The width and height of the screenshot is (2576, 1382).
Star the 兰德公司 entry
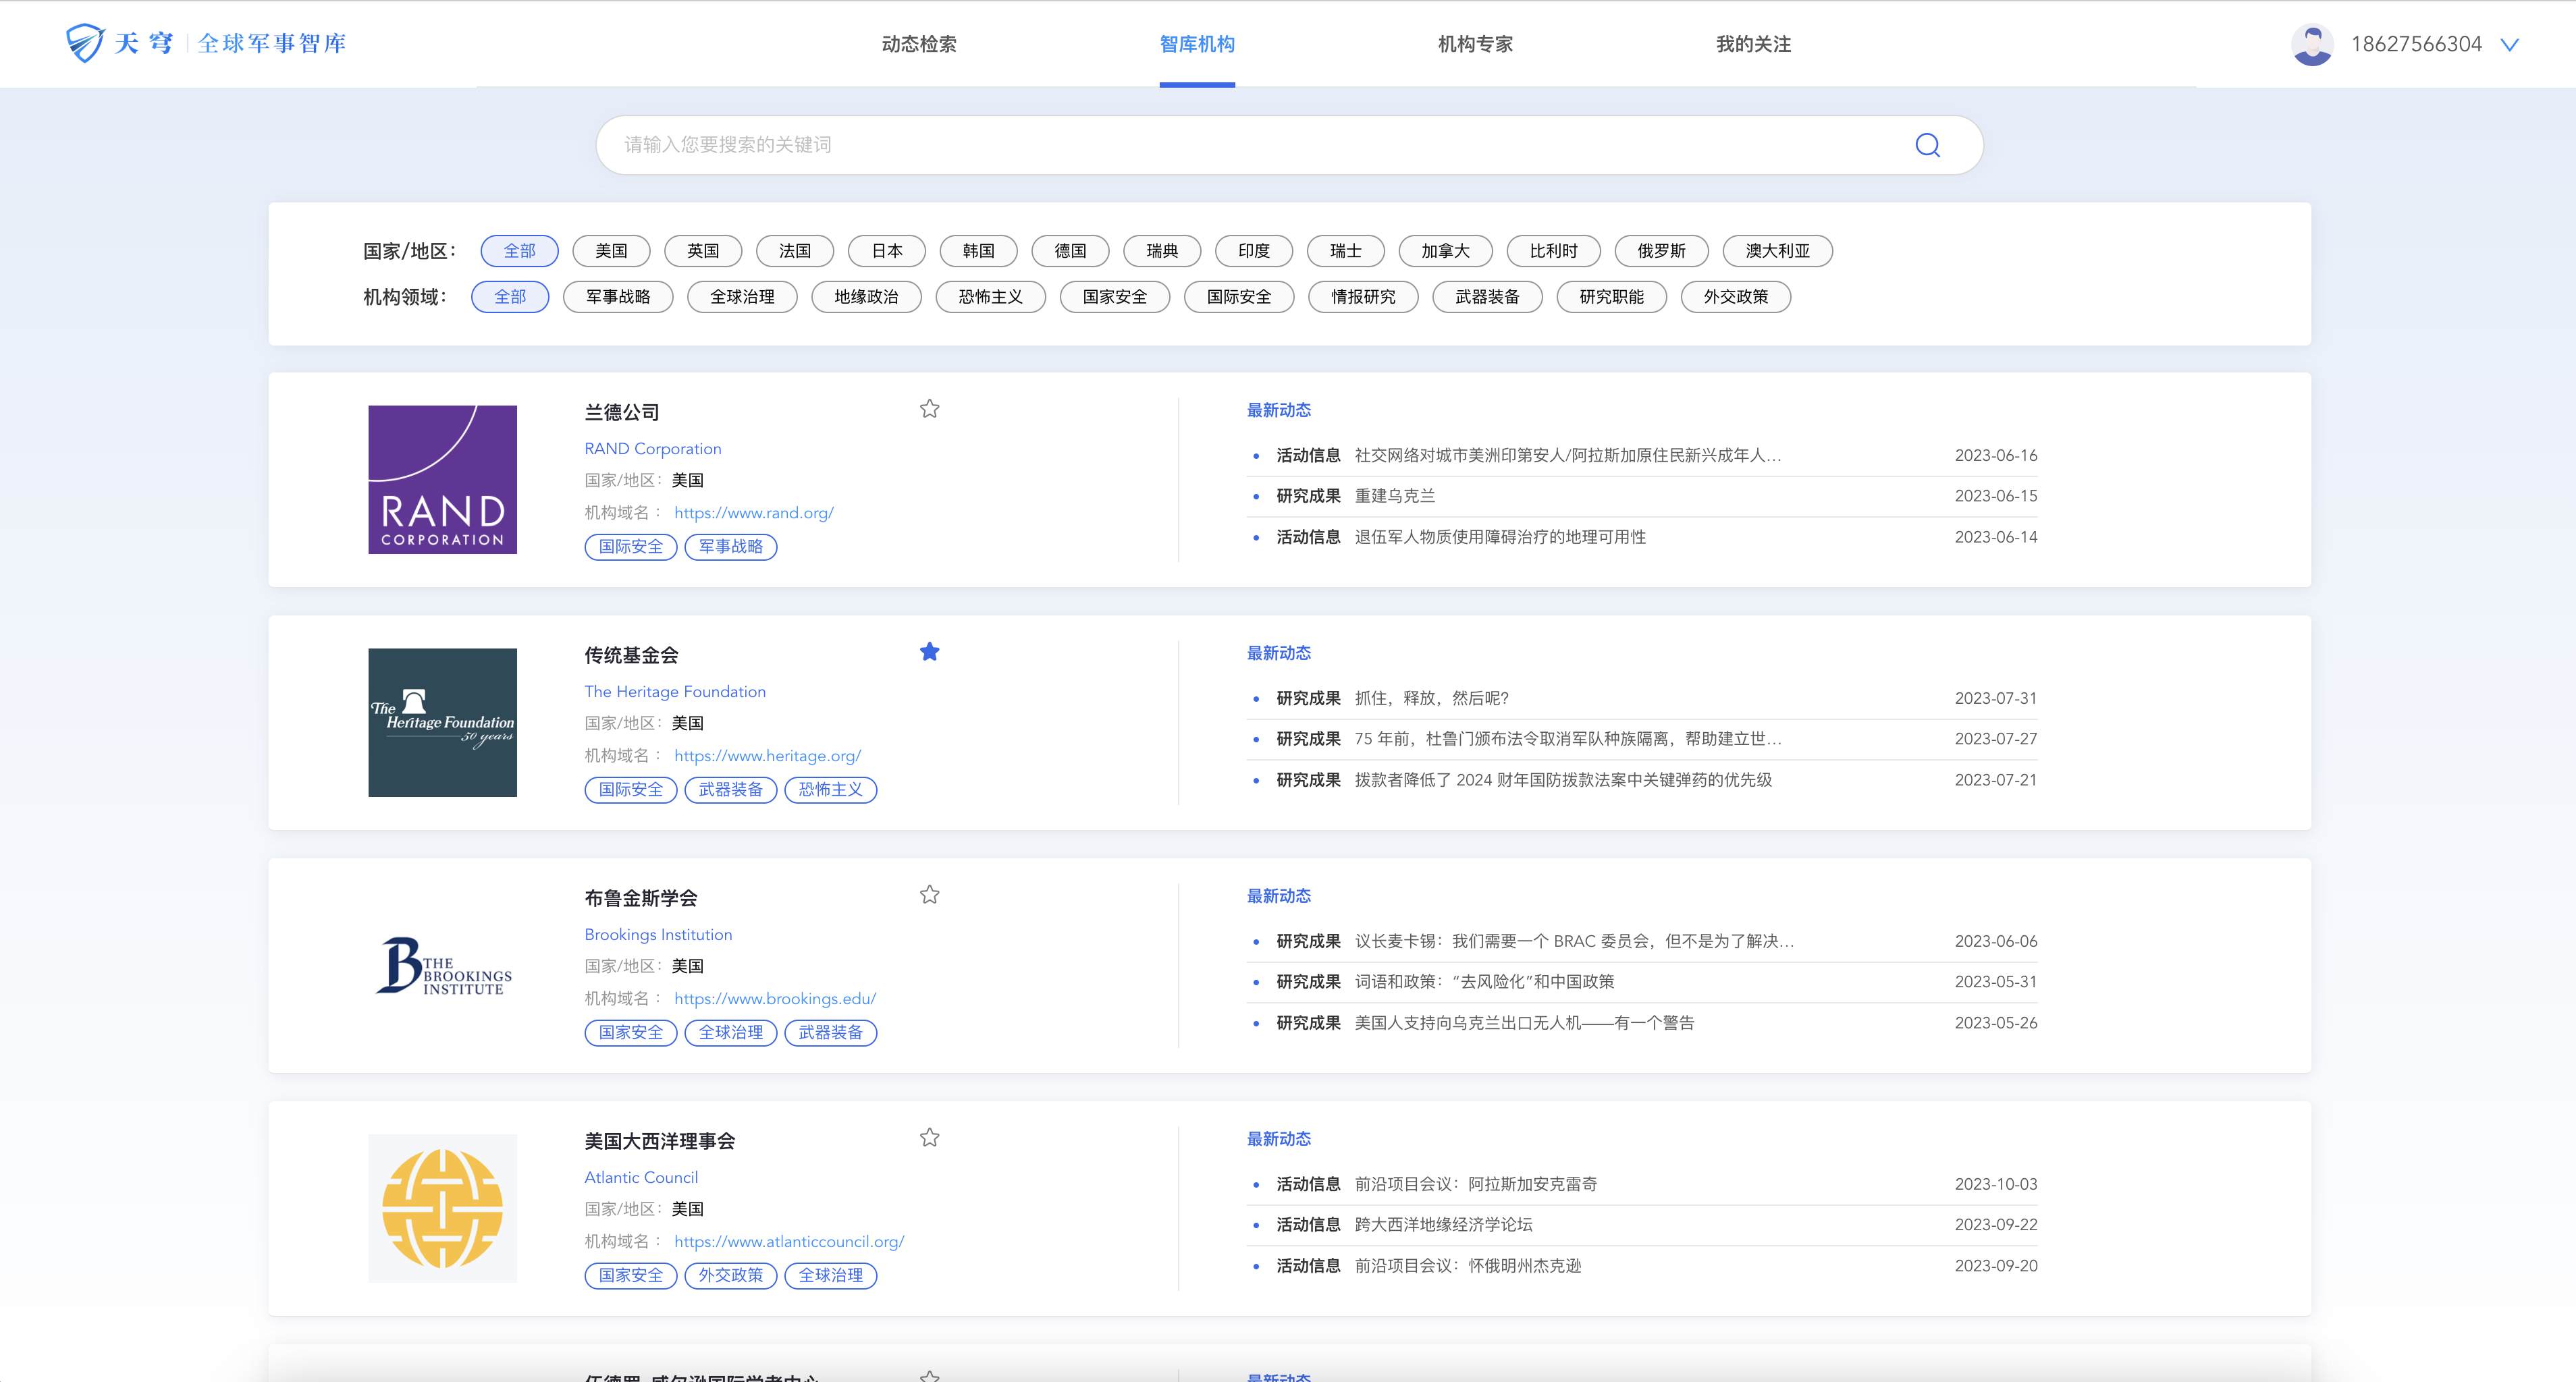929,409
